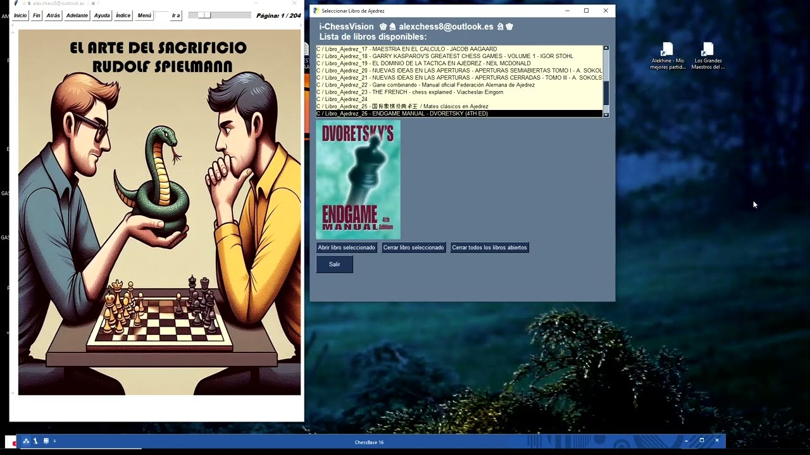This screenshot has width=810, height=455.
Task: Close Seleccionar Libro de Ajedrez window
Action: pos(606,11)
